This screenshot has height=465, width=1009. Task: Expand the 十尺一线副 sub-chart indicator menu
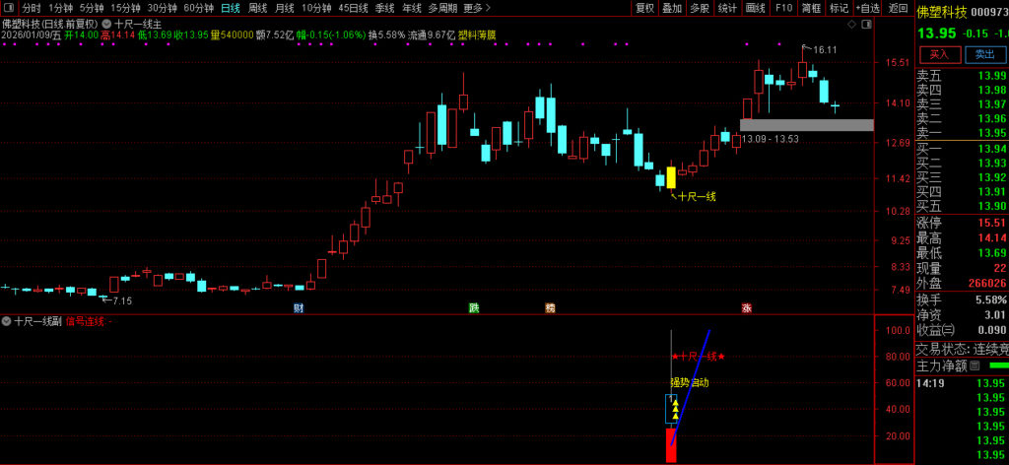click(x=7, y=321)
